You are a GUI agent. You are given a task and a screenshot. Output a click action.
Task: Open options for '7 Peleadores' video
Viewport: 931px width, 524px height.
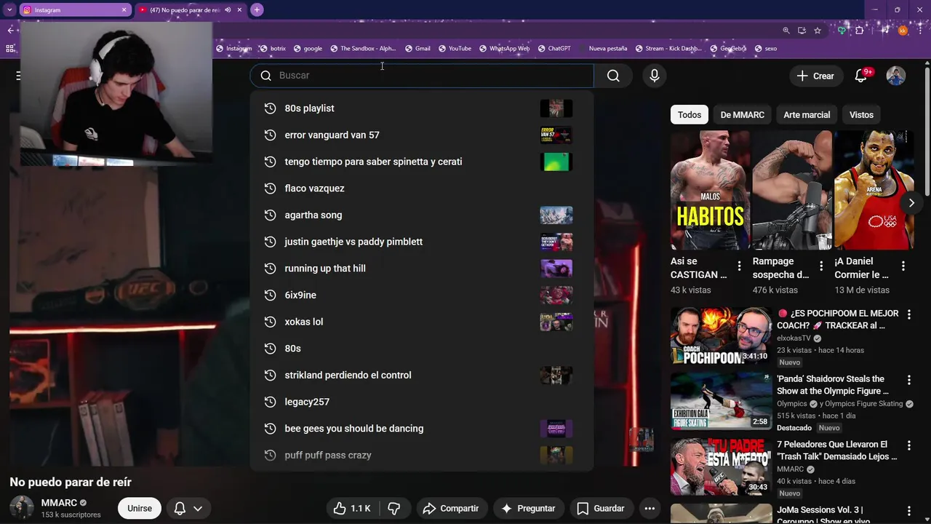click(x=908, y=445)
